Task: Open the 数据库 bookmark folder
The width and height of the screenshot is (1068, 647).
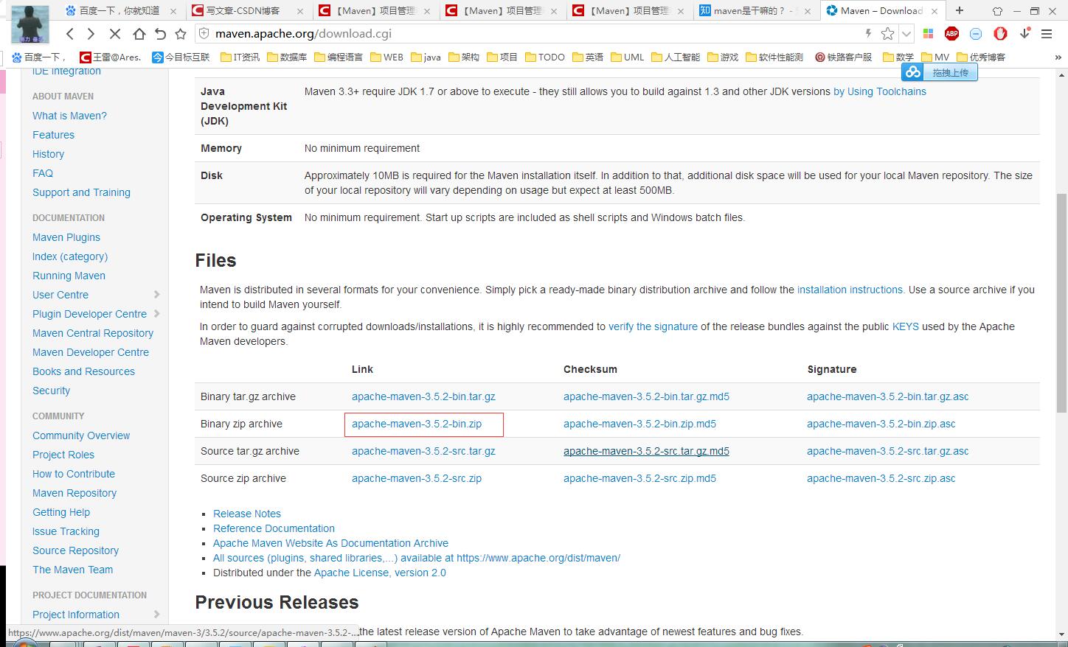Action: [x=286, y=57]
